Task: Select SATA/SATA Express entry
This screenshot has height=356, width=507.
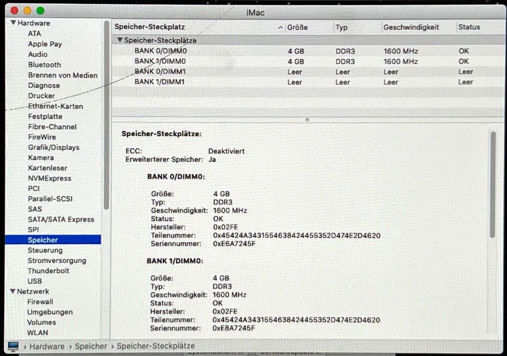Action: (61, 219)
